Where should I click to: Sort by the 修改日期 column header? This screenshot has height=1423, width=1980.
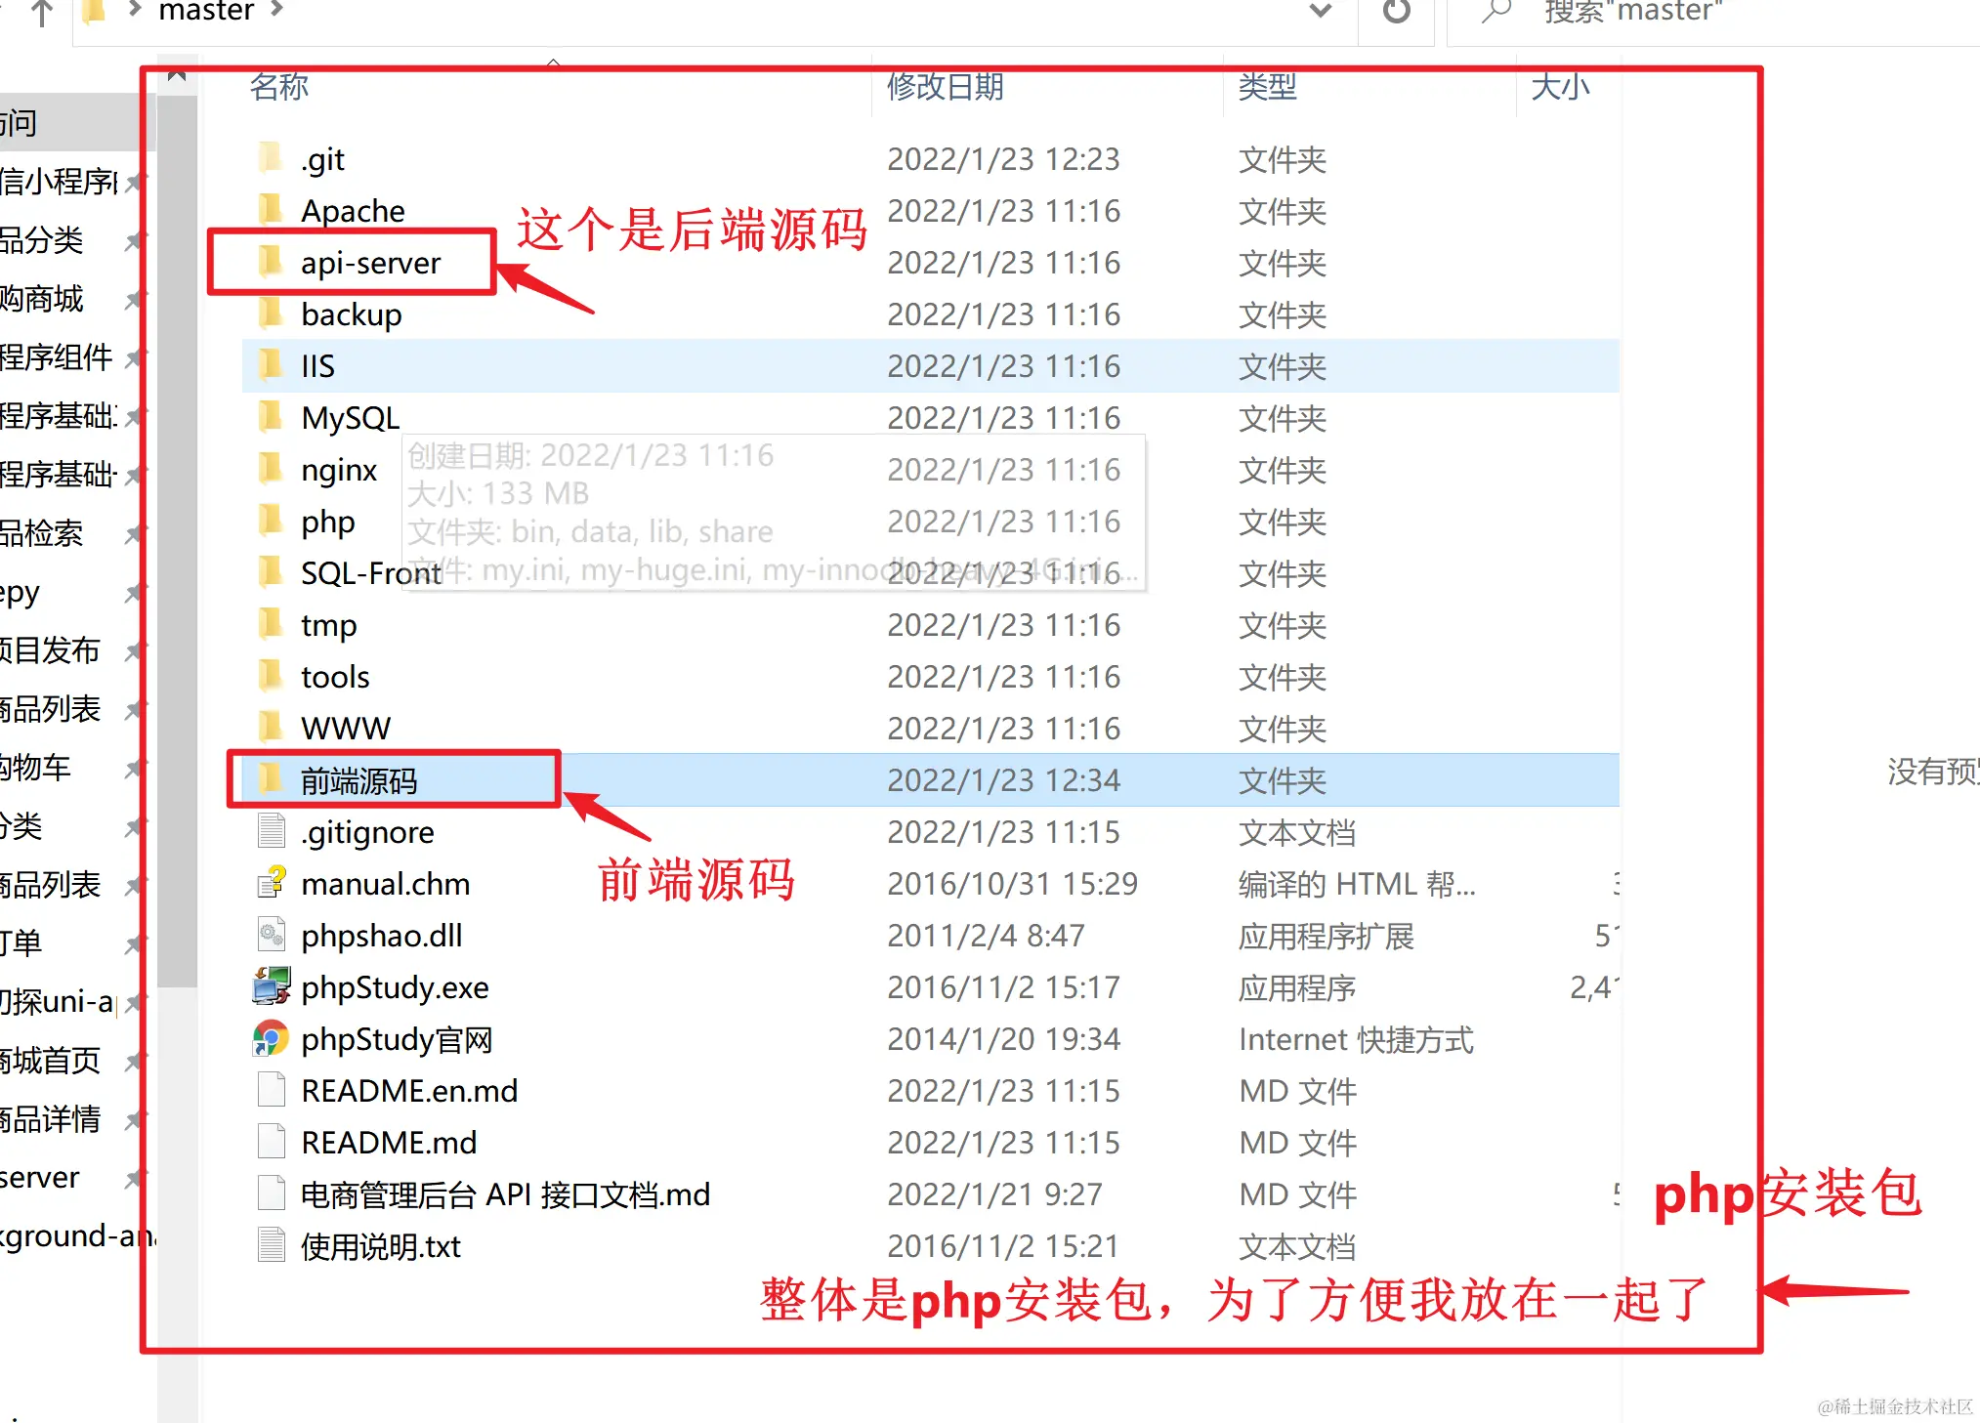(945, 87)
